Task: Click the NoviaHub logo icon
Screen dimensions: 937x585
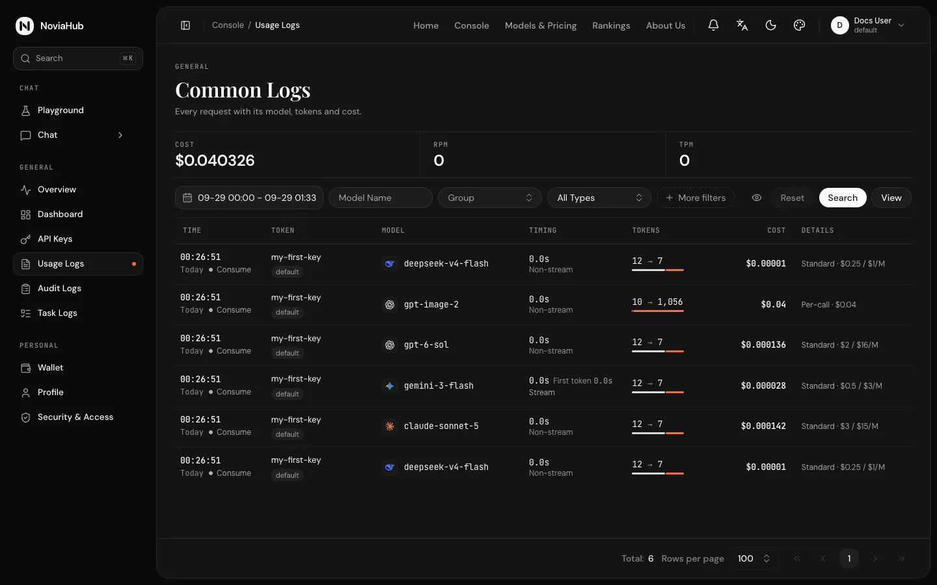Action: [25, 26]
